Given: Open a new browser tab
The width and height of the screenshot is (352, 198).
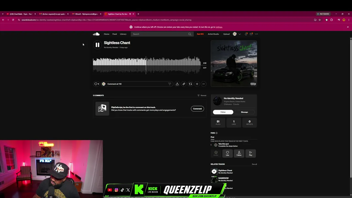Looking at the screenshot, I should [138, 14].
